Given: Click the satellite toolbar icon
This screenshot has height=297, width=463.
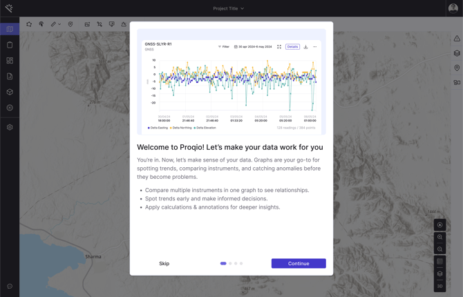Looking at the screenshot, I should (x=100, y=24).
